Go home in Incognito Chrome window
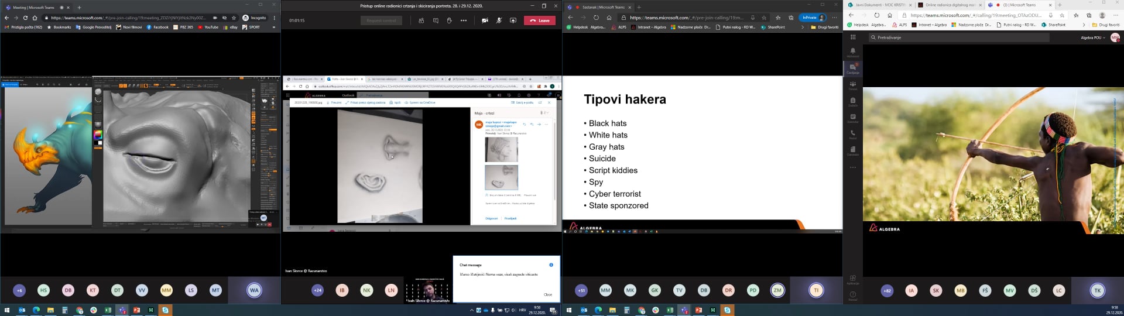1124x316 pixels. coord(35,18)
